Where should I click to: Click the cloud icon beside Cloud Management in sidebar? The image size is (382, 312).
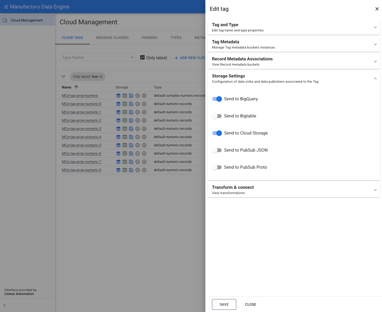[x=4, y=20]
